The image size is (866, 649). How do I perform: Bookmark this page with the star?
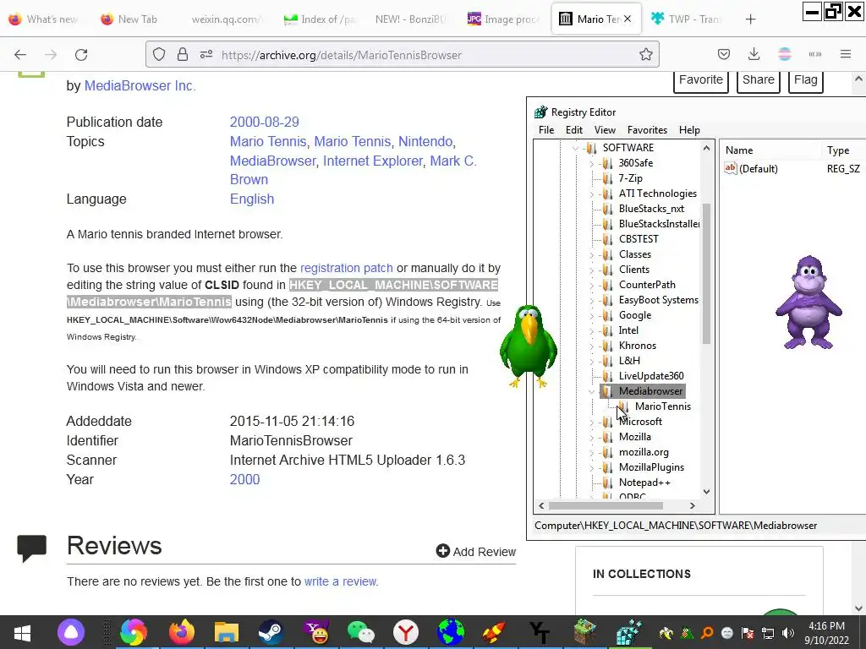point(645,55)
